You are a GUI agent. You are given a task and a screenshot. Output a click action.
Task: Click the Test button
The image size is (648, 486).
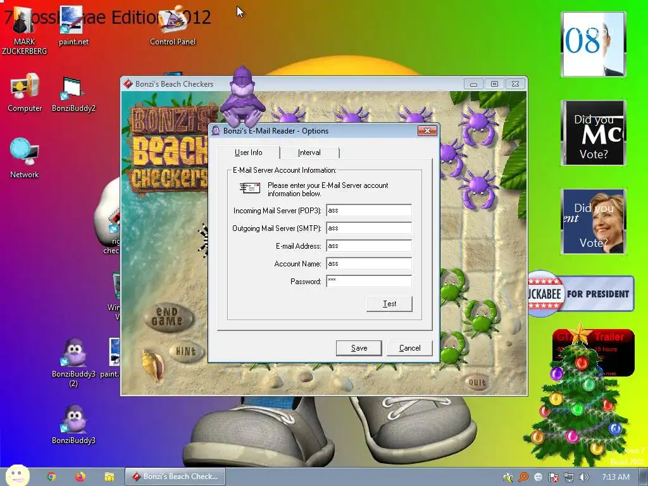click(x=389, y=304)
